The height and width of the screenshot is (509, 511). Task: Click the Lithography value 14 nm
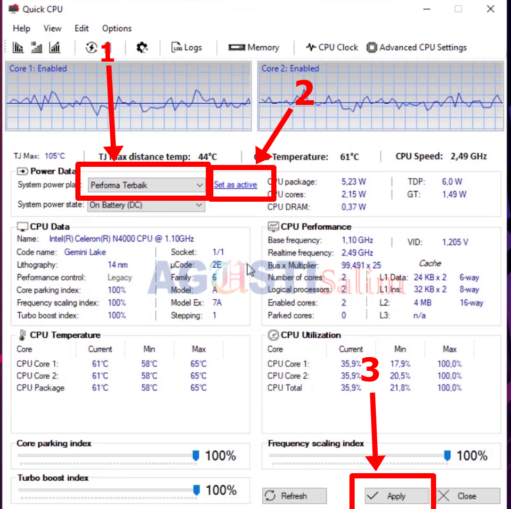point(118,265)
